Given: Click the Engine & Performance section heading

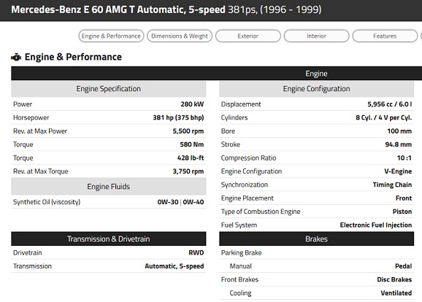Looking at the screenshot, I should click(x=73, y=57).
